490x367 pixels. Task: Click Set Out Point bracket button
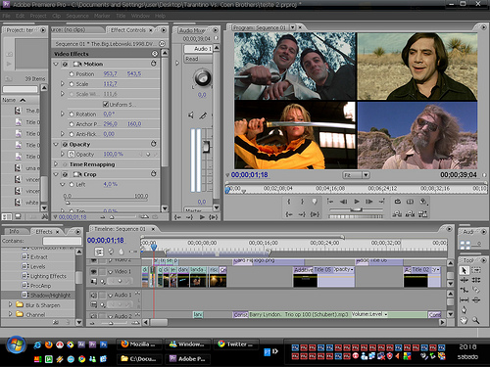point(302,202)
